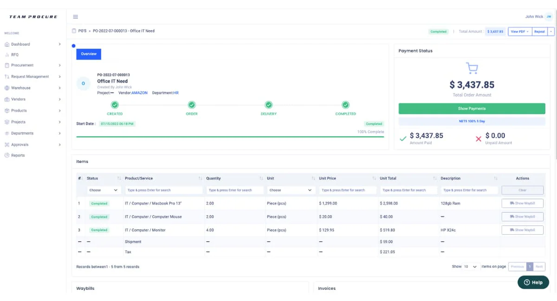Open the RFQ chart icon

click(7, 55)
